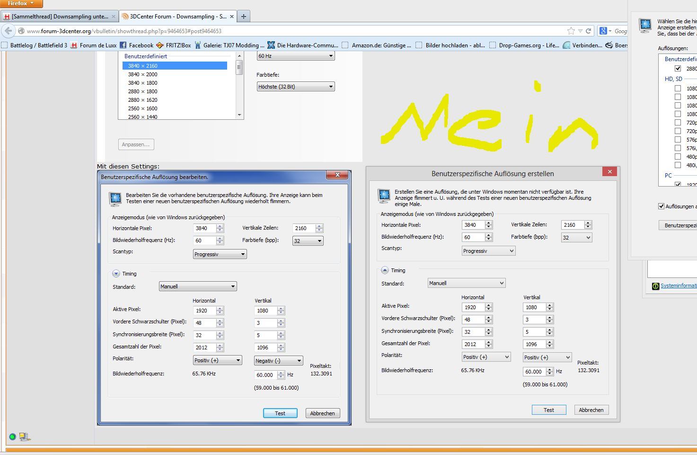
Task: Reload the page with the refresh icon
Action: pos(588,31)
